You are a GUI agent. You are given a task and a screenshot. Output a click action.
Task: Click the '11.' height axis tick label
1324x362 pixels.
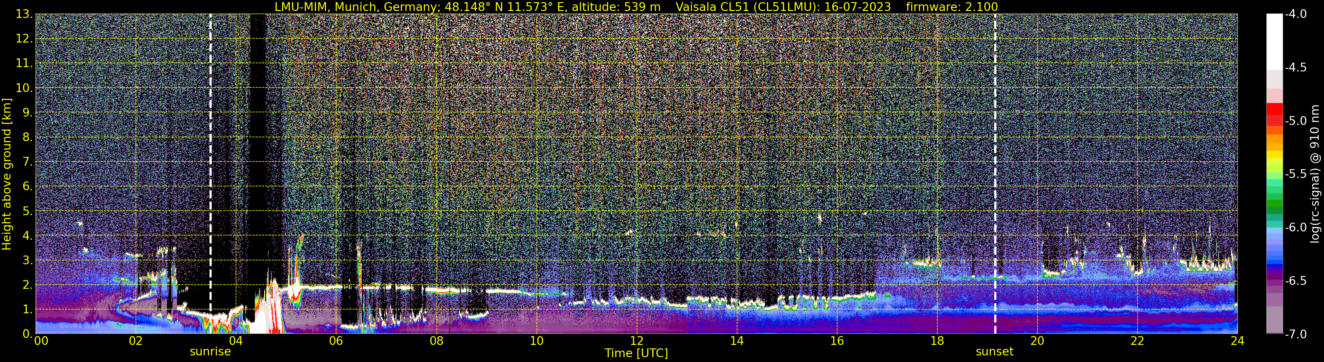[25, 63]
